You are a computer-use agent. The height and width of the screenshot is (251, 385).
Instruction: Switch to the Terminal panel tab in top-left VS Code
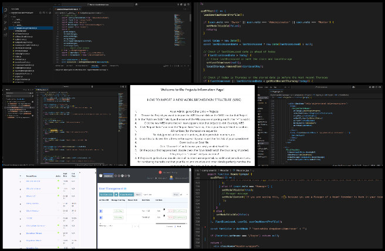[x=94, y=66]
